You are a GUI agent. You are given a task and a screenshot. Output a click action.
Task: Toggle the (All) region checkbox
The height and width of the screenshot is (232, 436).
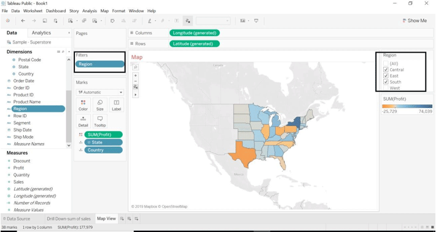point(386,64)
